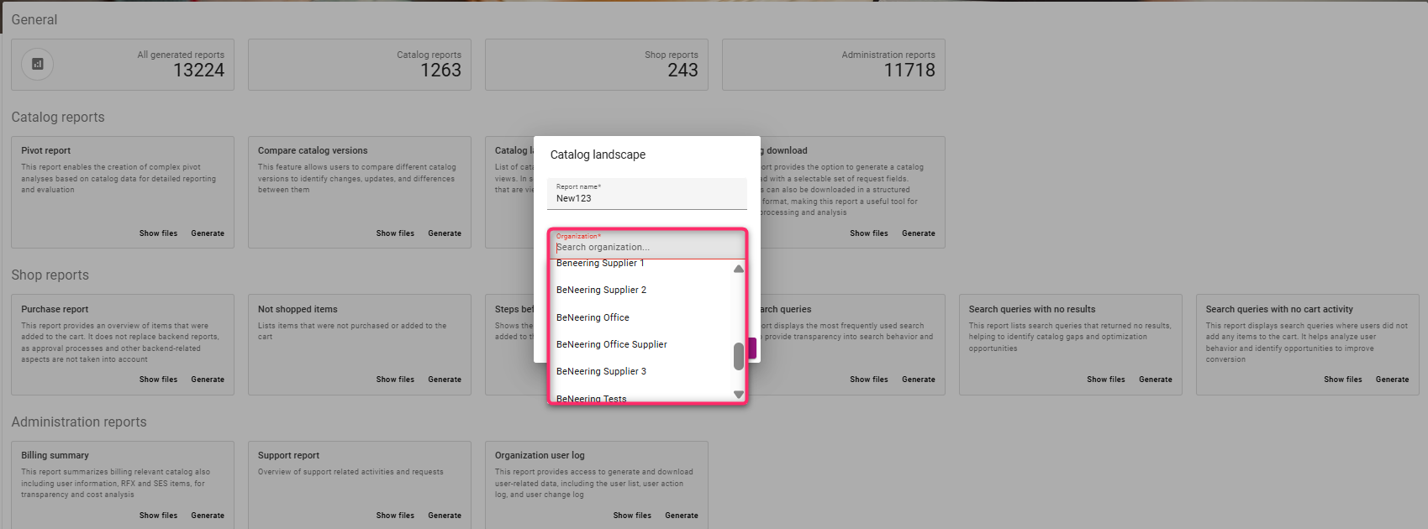
Task: Generate the Compare catalog versions report
Action: tap(445, 233)
